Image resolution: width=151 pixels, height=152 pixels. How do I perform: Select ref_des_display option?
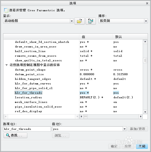[28, 111]
